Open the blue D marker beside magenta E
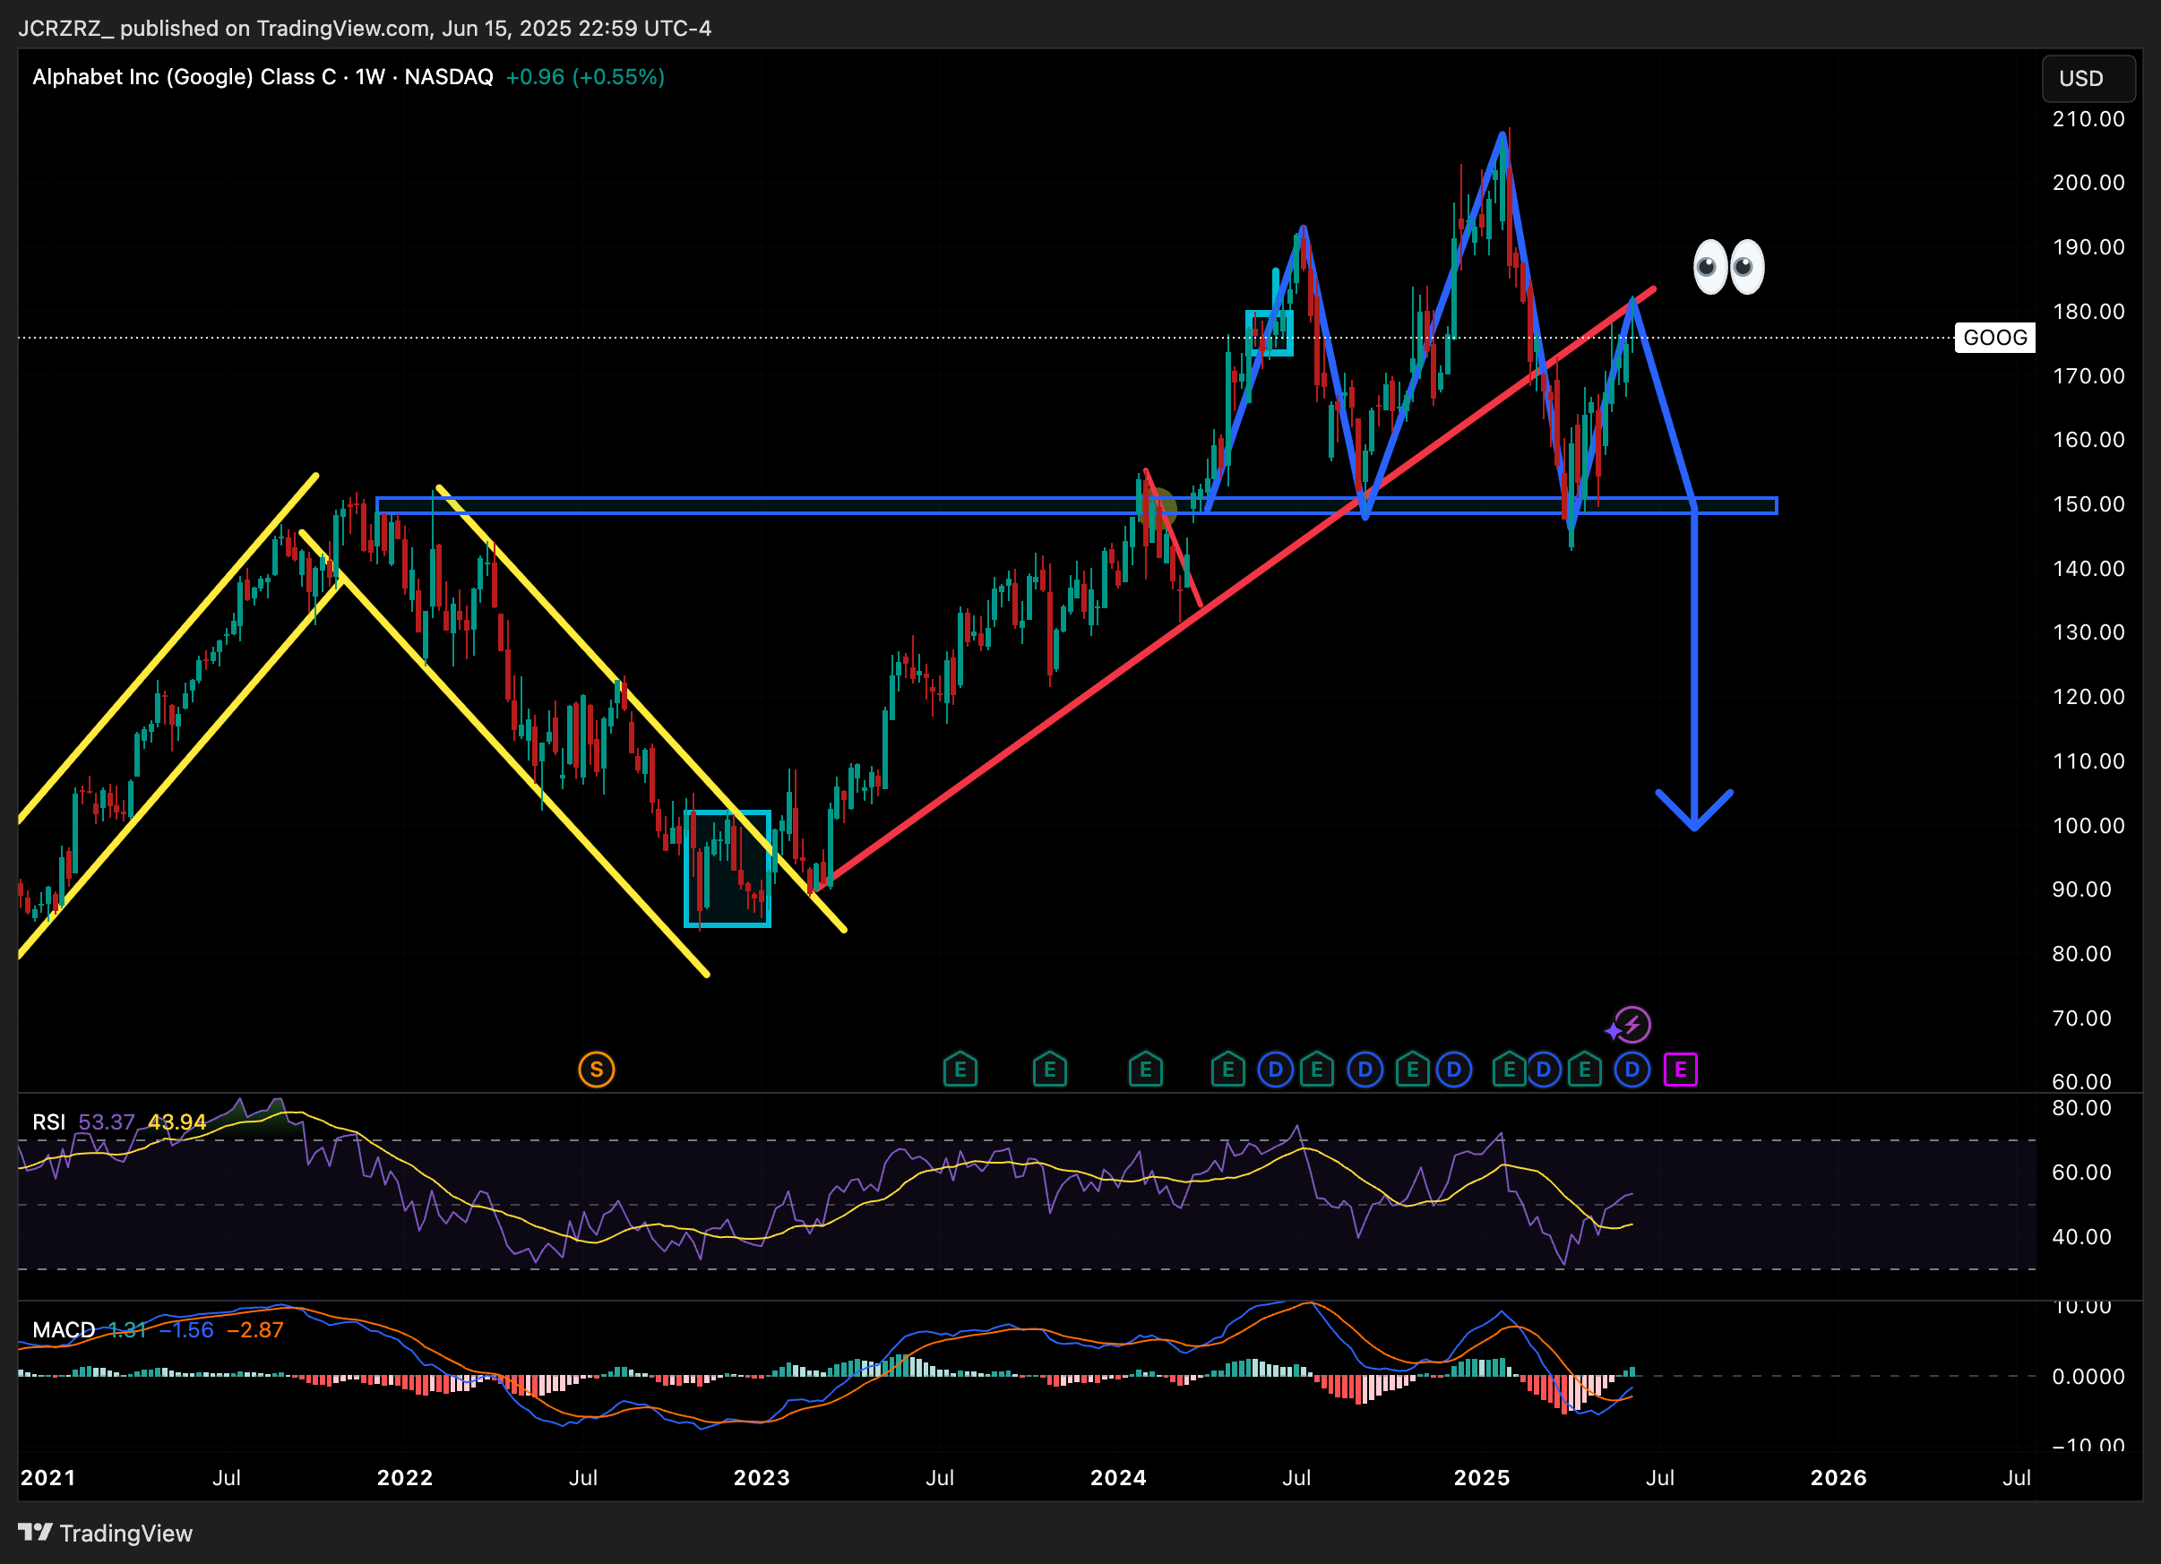The image size is (2161, 1564). (x=1632, y=1070)
